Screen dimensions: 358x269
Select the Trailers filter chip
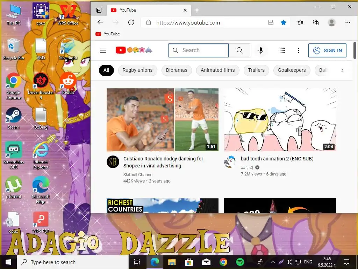tap(256, 70)
